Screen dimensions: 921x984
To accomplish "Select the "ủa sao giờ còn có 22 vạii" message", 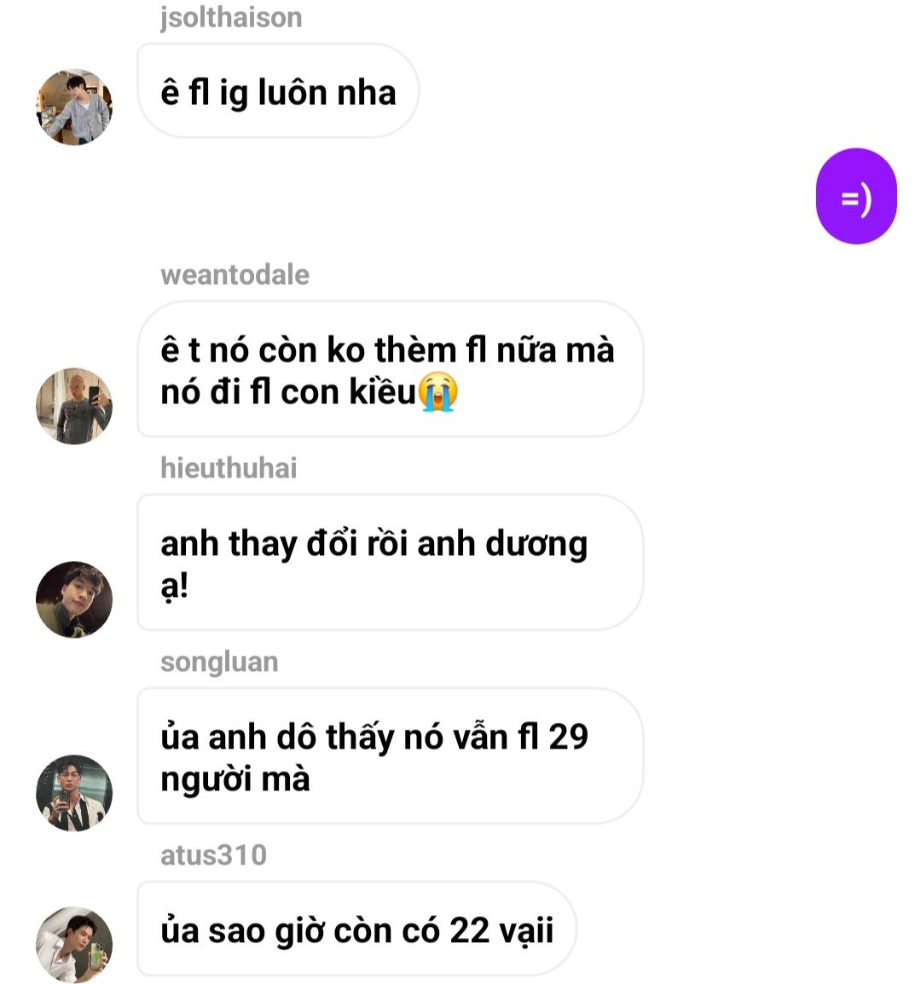I will pos(356,929).
